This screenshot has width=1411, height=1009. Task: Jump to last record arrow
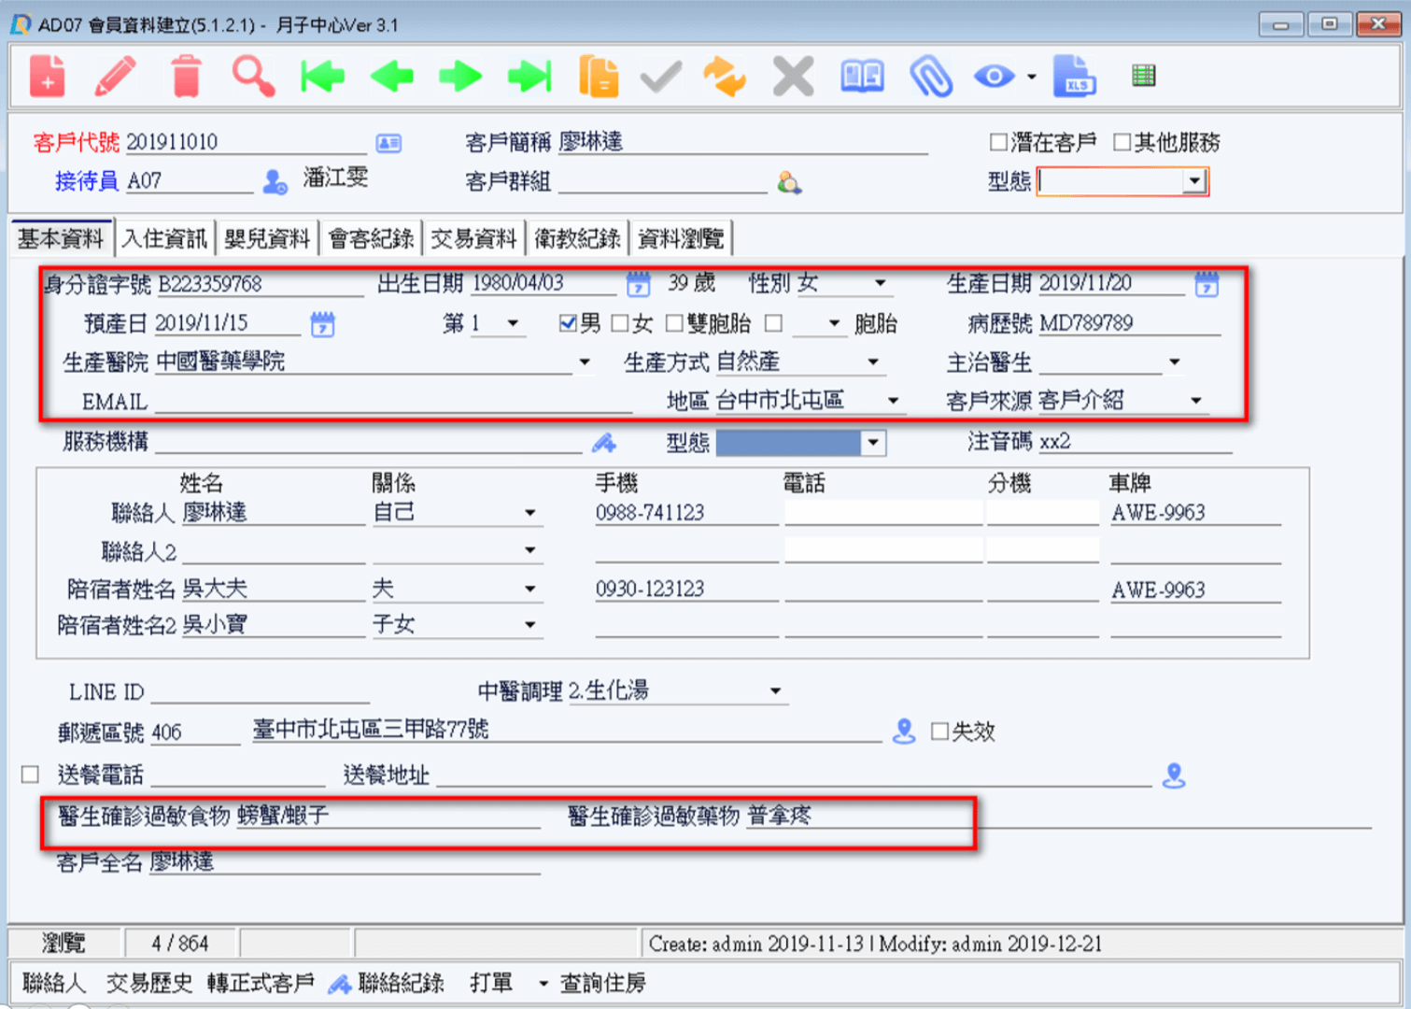pyautogui.click(x=529, y=76)
